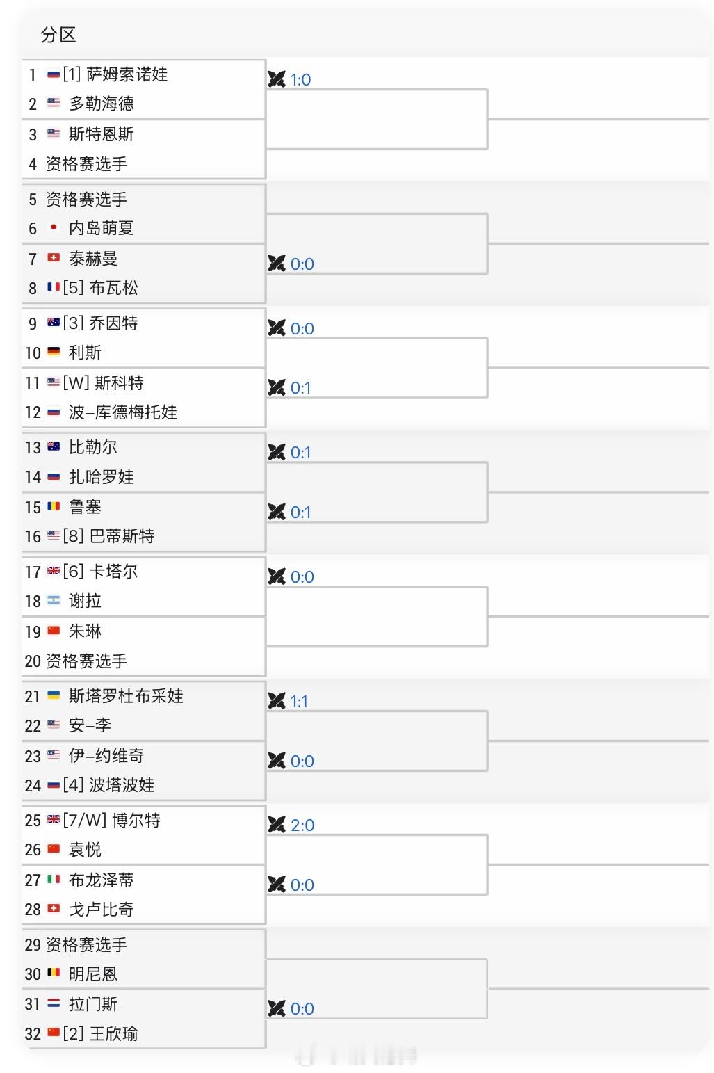
Task: Open head-to-head icon for 乔因特 vs 利斯
Action: [x=277, y=328]
